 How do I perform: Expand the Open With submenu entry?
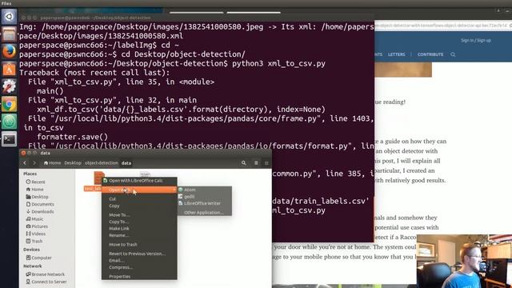[139, 190]
